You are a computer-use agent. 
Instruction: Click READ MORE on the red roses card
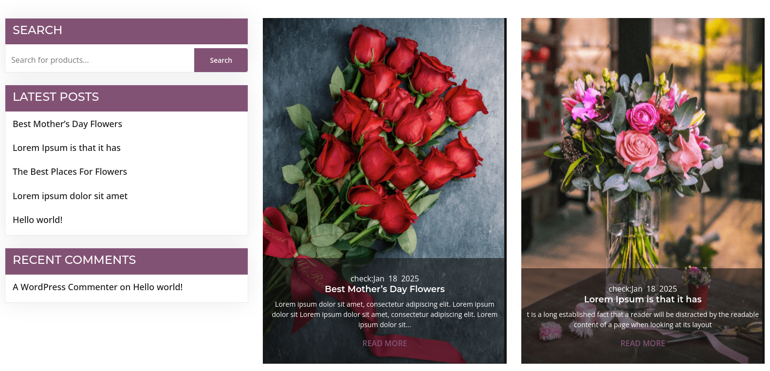(x=385, y=343)
